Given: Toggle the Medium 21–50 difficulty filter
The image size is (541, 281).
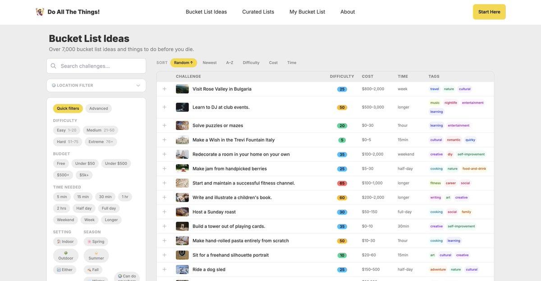Looking at the screenshot, I should tap(101, 130).
